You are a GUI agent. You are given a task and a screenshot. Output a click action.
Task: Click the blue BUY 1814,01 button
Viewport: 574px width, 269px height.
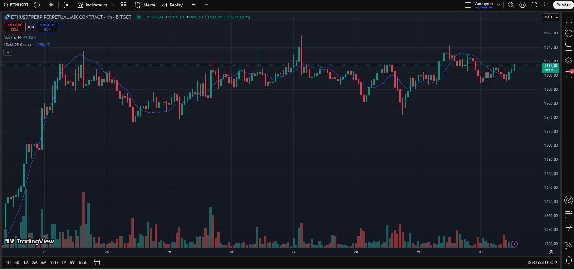point(47,27)
